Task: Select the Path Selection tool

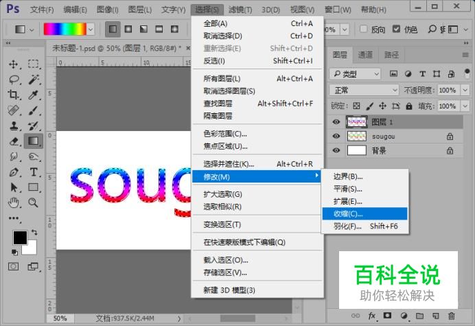Action: (x=14, y=187)
